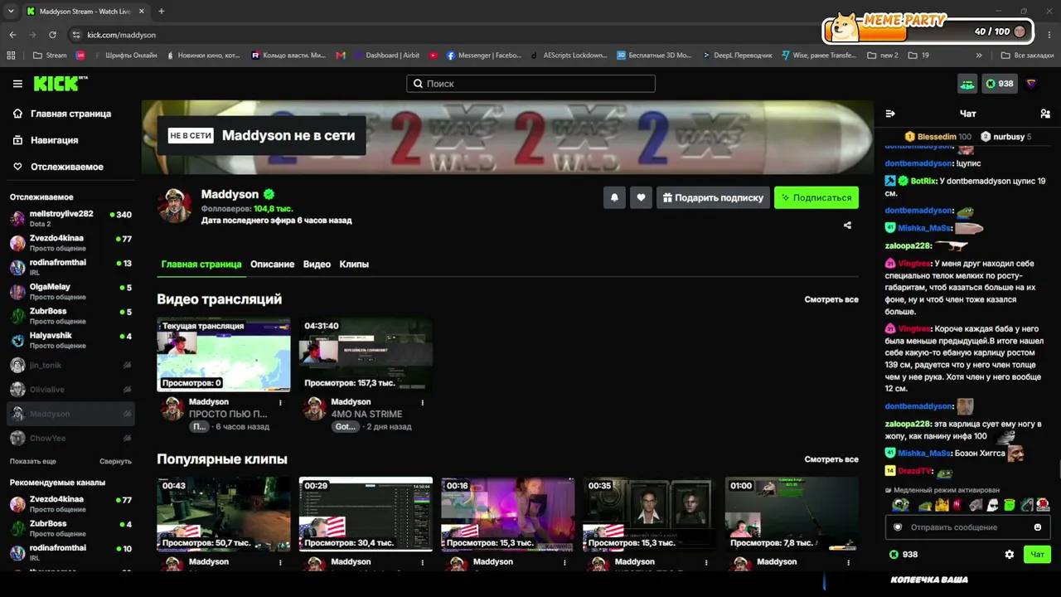The width and height of the screenshot is (1061, 597).
Task: Open the 04:31:40 video thumbnail
Action: tap(366, 354)
